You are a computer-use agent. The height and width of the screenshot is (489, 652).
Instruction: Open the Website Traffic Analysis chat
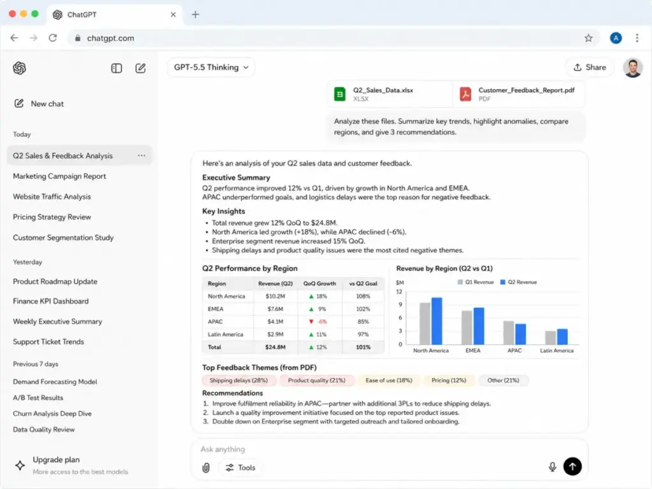tap(52, 196)
